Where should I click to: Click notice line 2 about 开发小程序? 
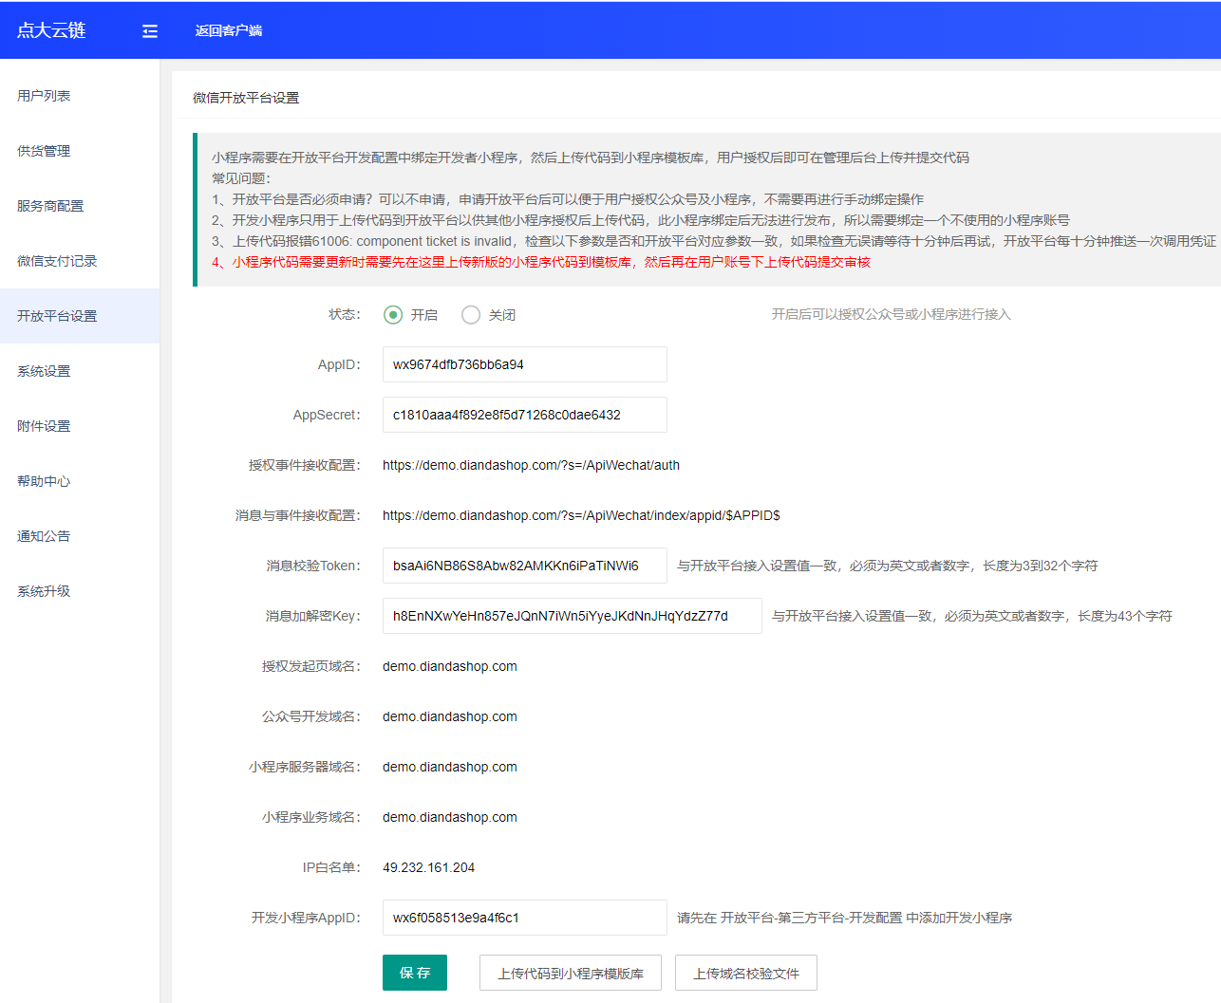(x=641, y=220)
